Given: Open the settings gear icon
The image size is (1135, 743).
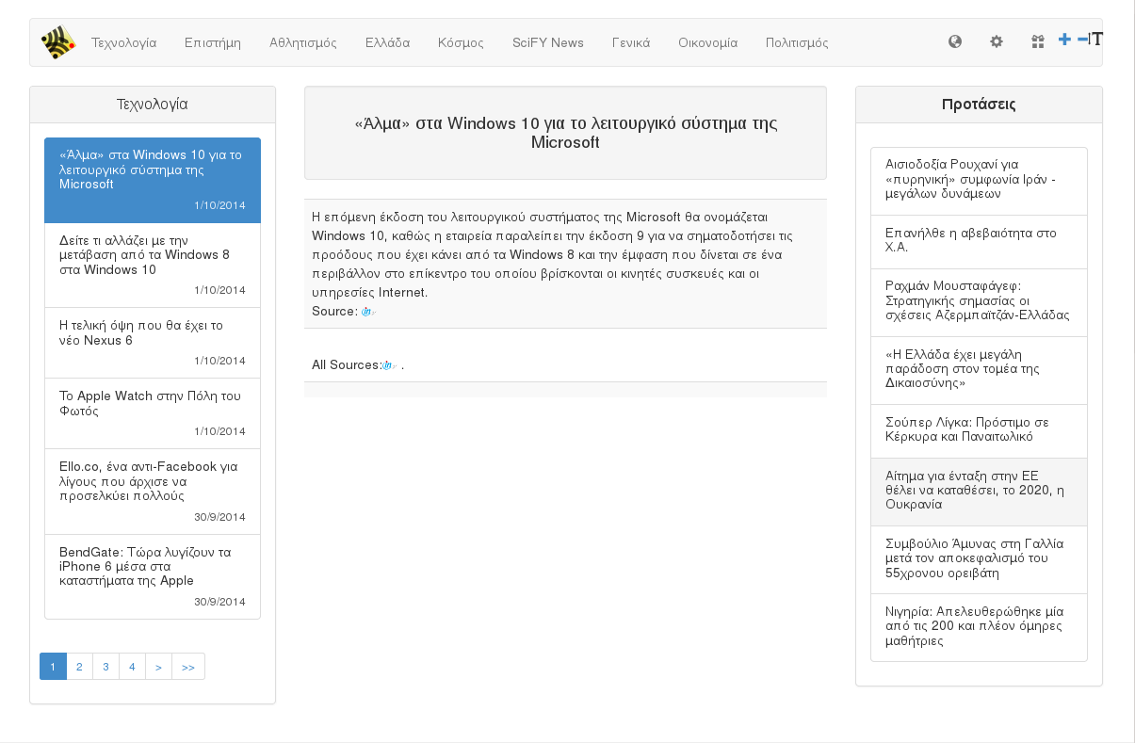Looking at the screenshot, I should 997,41.
